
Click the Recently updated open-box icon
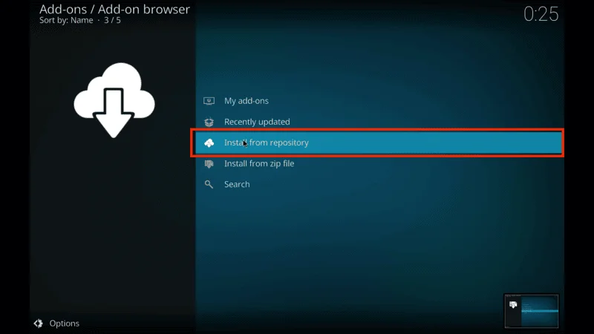coord(209,122)
